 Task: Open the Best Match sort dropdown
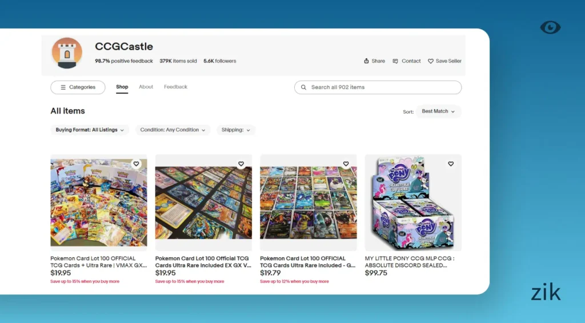pyautogui.click(x=438, y=111)
